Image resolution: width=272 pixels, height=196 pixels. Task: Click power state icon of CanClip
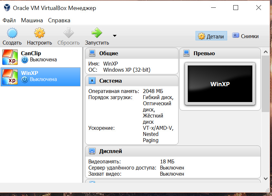[x=25, y=60]
